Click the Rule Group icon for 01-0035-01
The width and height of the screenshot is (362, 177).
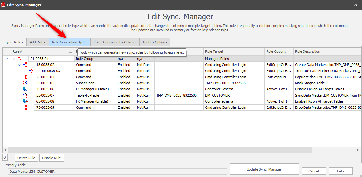click(19, 59)
